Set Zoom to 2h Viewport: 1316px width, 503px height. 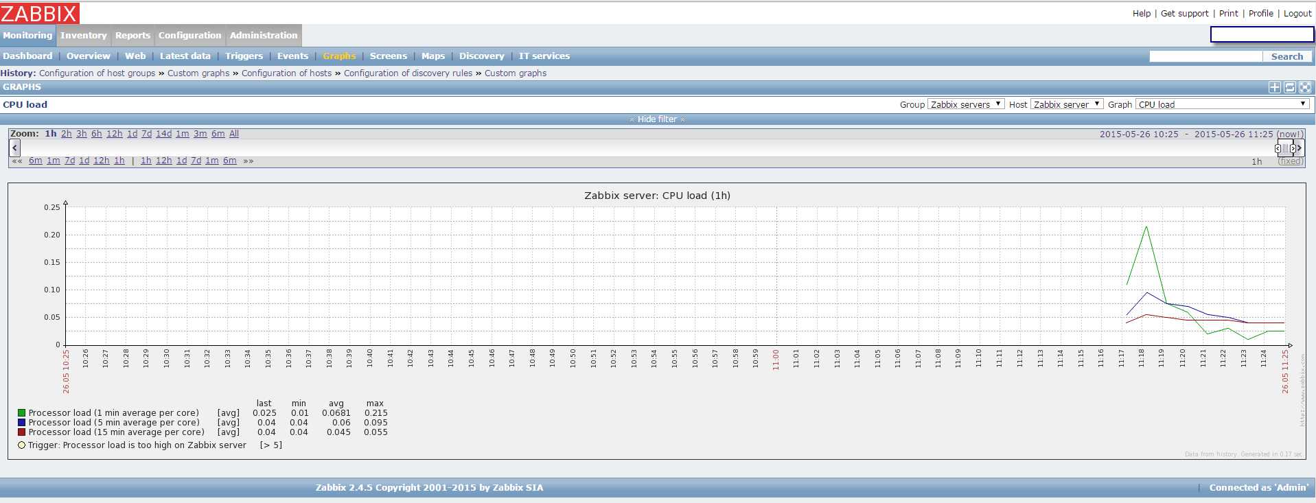click(x=66, y=134)
